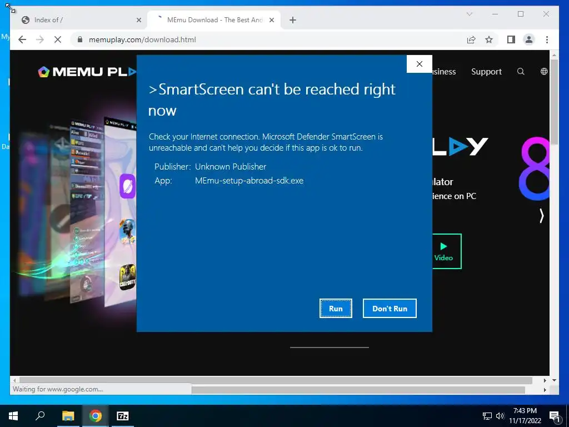Click the padlock site info icon
This screenshot has width=569, height=427.
click(80, 39)
